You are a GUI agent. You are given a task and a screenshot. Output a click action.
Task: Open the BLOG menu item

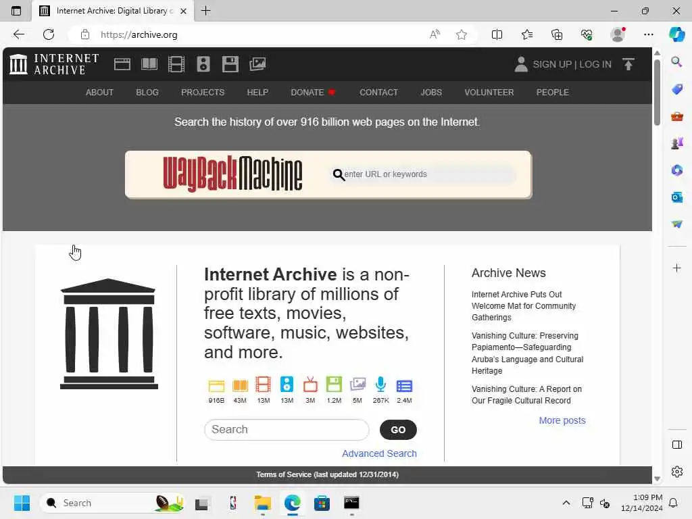[x=147, y=92]
